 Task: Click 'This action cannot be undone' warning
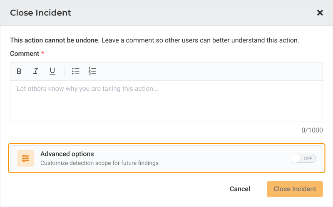pyautogui.click(x=55, y=40)
